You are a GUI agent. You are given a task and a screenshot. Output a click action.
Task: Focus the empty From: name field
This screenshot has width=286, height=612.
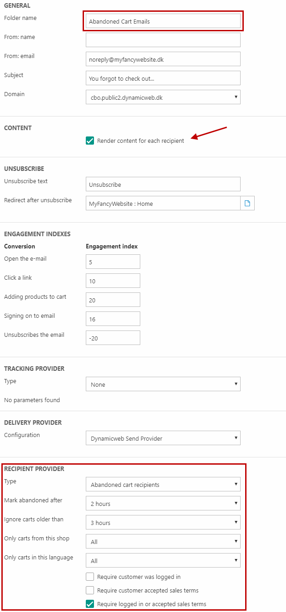pos(163,40)
